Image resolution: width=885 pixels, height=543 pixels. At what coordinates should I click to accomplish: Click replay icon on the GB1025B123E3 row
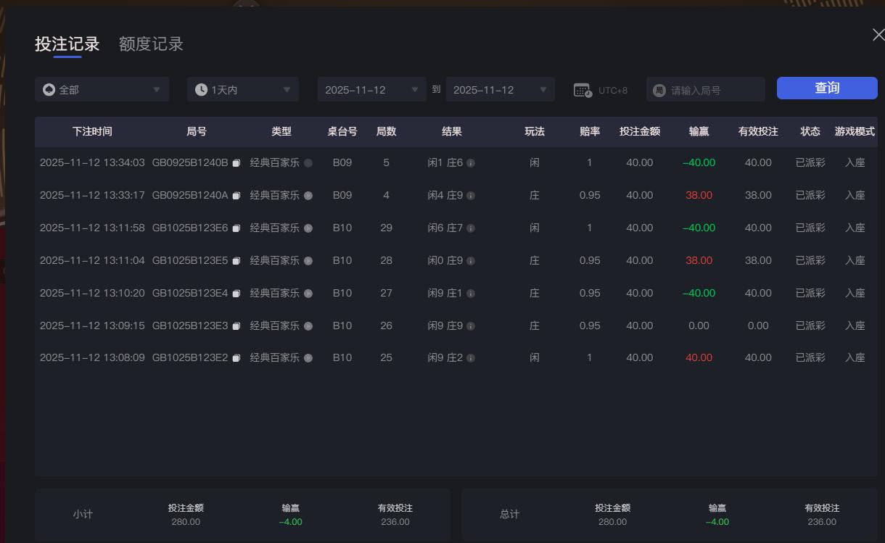[308, 326]
